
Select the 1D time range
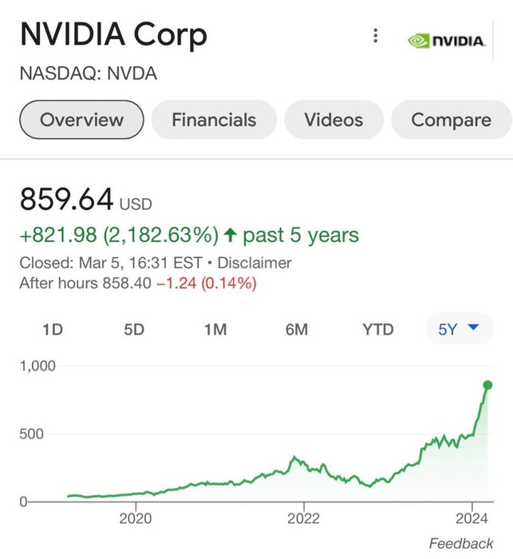[x=53, y=329]
